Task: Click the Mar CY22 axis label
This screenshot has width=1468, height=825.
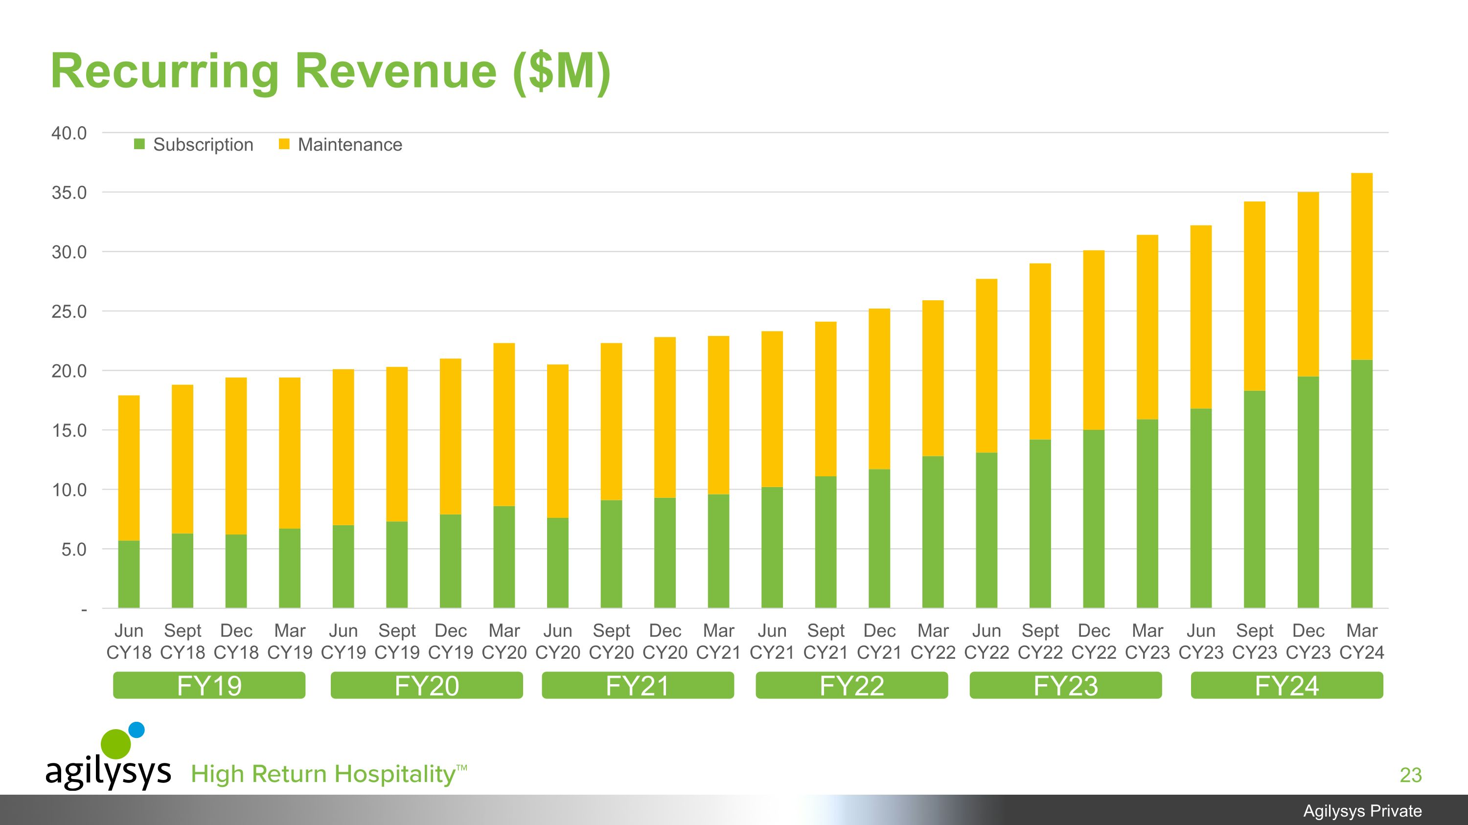Action: click(933, 641)
